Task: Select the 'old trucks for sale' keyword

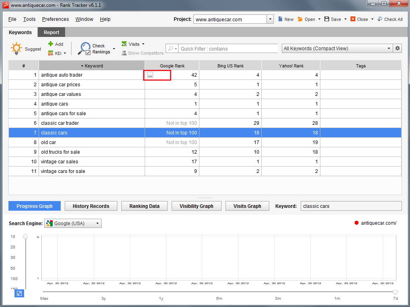Action: click(205, 152)
